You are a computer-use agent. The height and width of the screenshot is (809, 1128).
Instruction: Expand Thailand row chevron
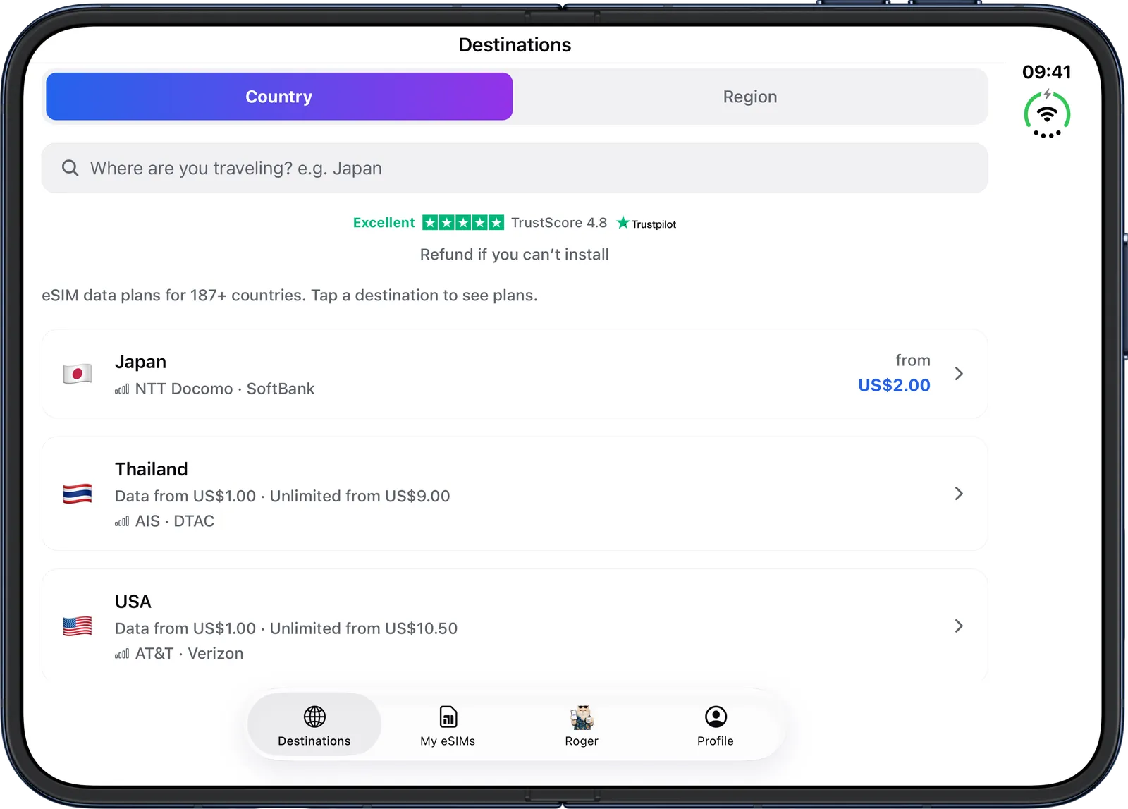(959, 494)
